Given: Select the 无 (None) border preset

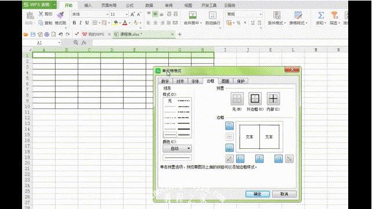Looking at the screenshot, I should (x=237, y=98).
